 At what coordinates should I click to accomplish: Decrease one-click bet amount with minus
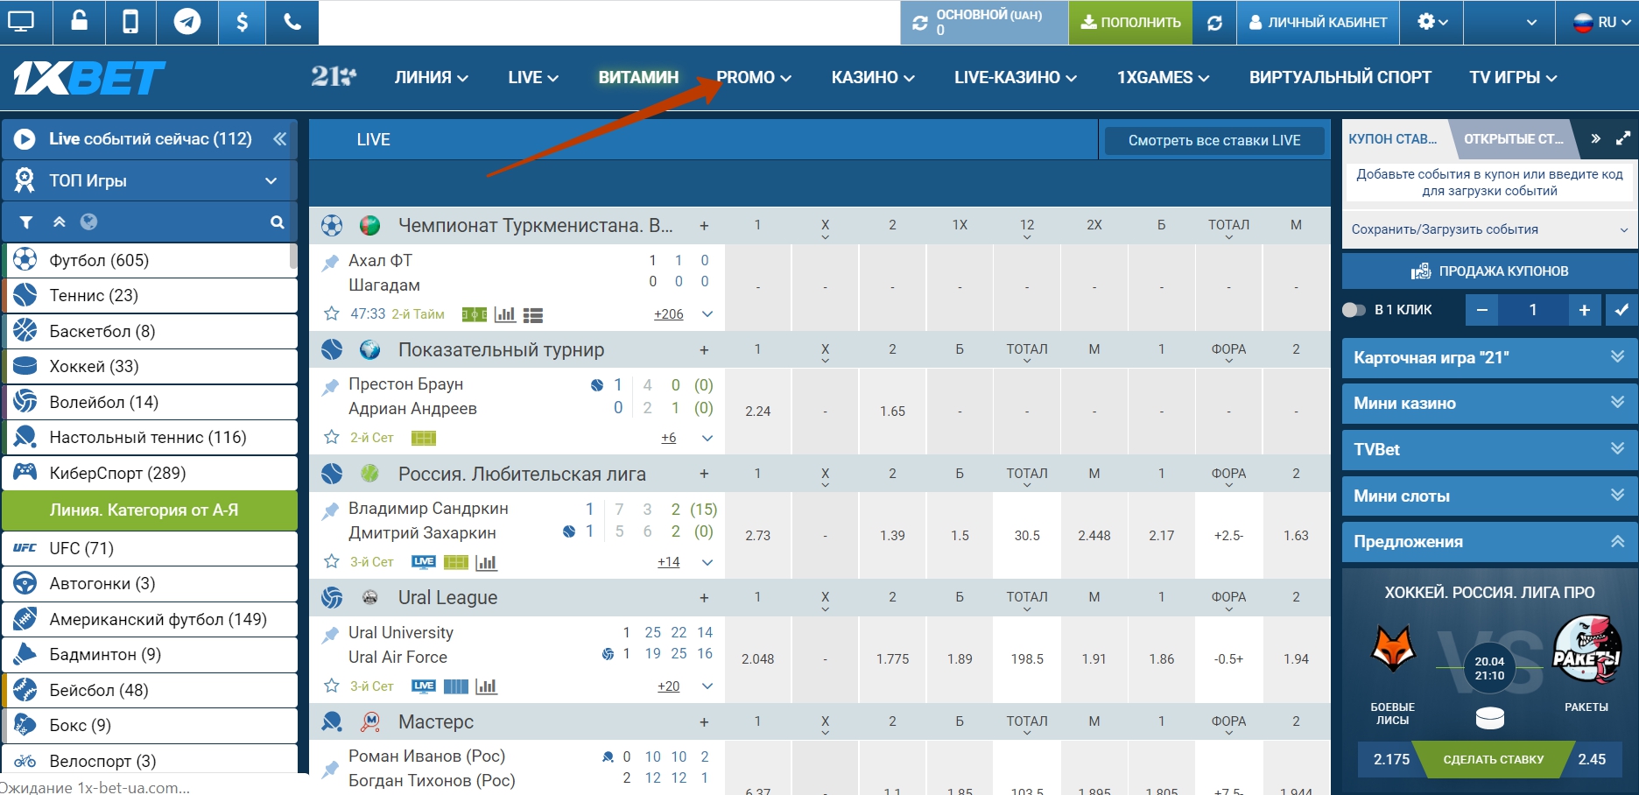(1481, 310)
